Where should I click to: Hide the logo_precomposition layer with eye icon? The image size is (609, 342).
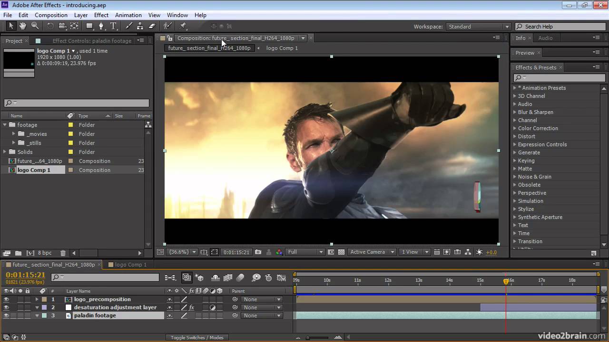pos(6,299)
